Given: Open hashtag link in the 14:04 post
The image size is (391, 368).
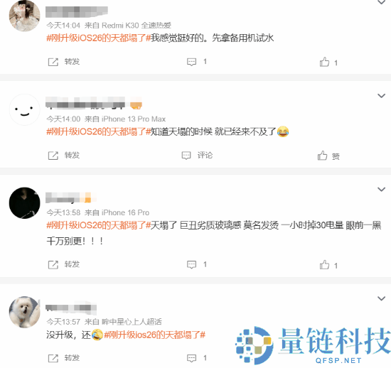Looking at the screenshot, I should [99, 38].
